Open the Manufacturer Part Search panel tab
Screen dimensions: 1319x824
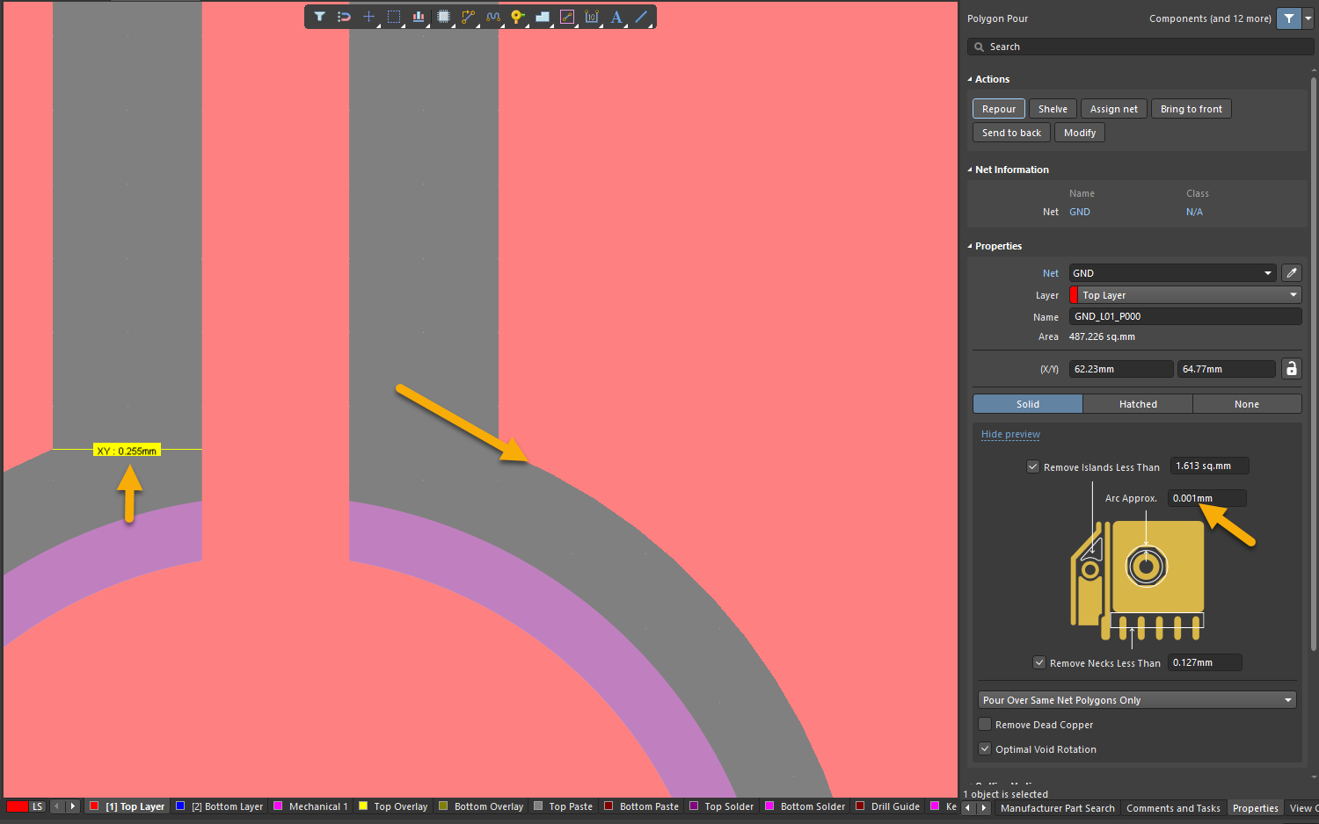(1057, 808)
